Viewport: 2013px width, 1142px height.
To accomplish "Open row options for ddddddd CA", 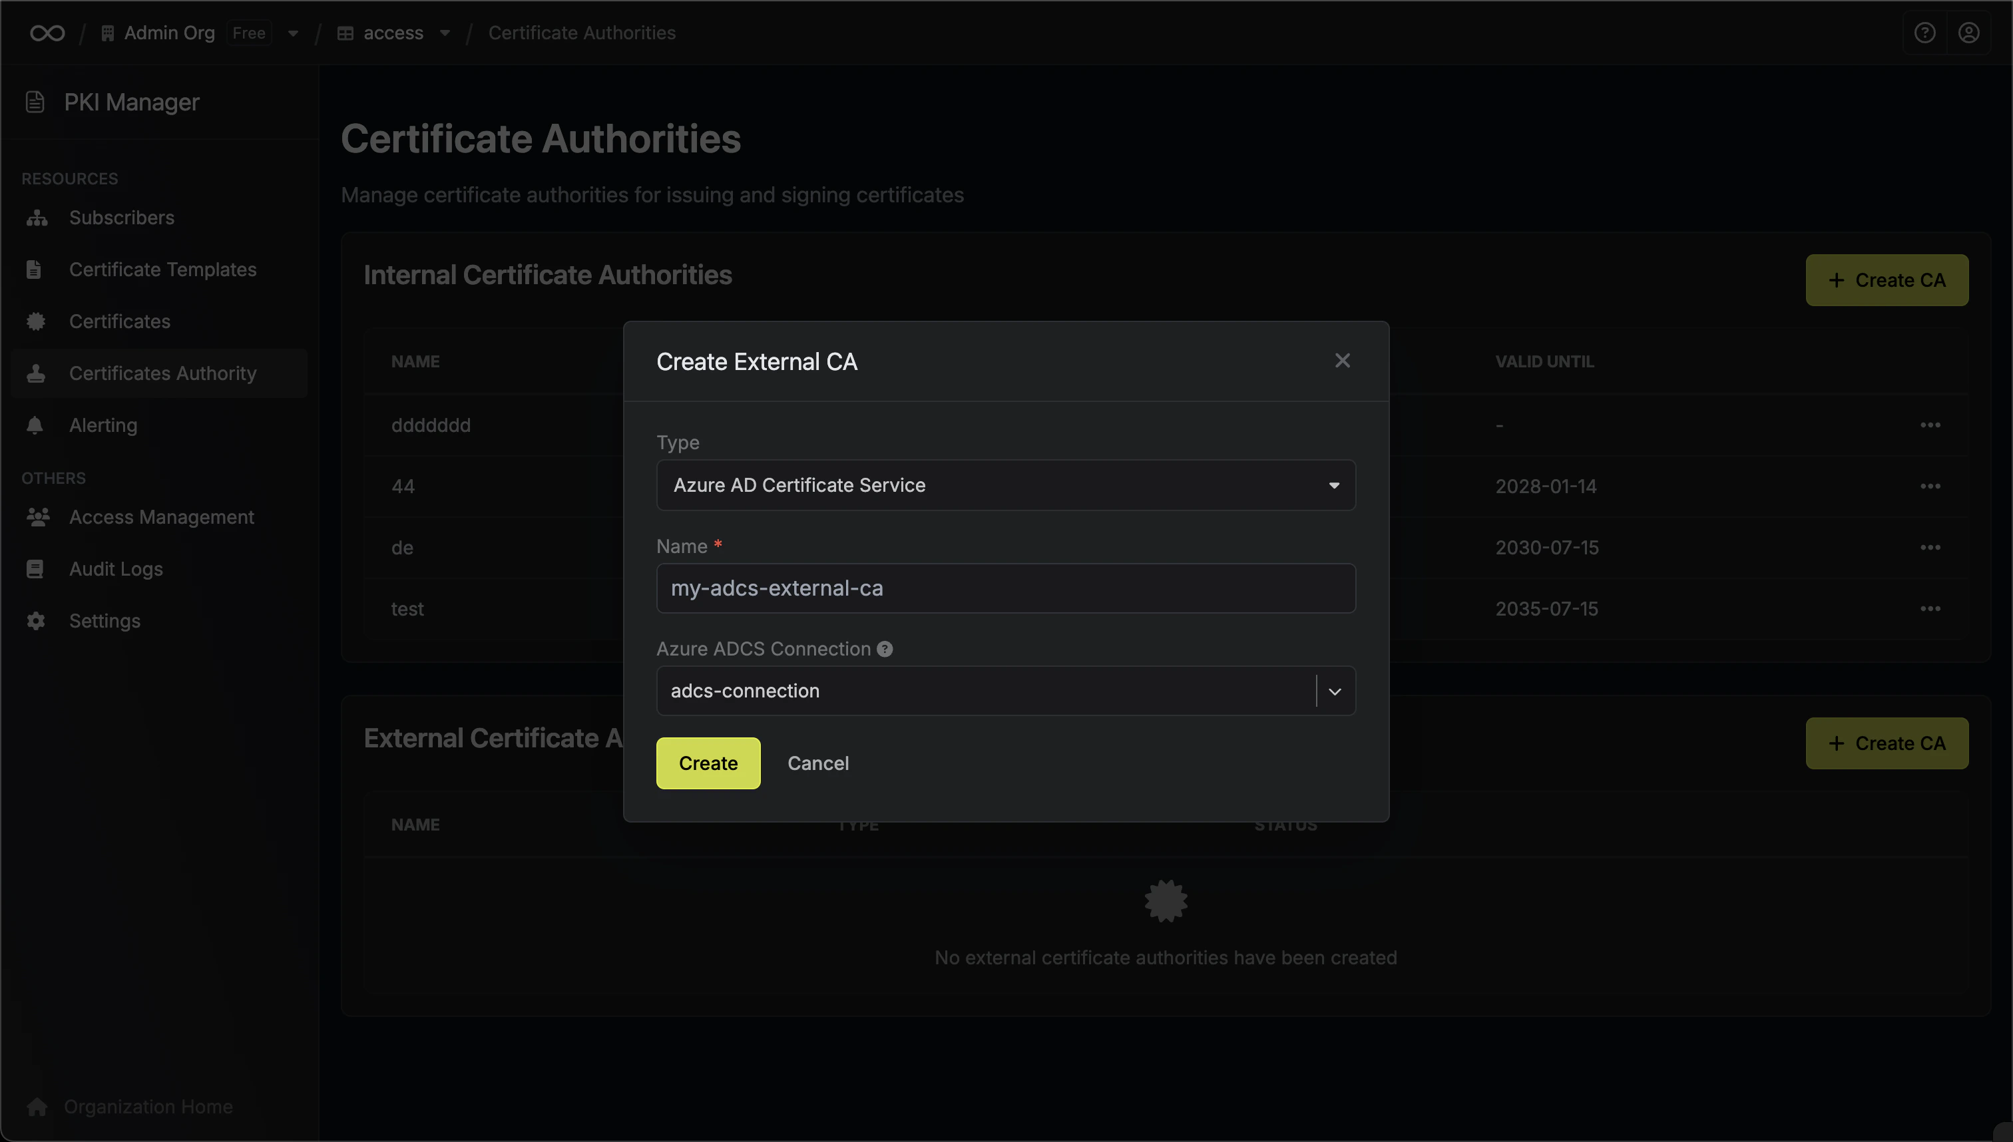I will coord(1930,425).
